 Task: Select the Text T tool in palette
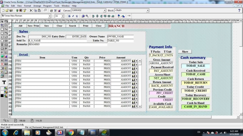[x=2, y=45]
